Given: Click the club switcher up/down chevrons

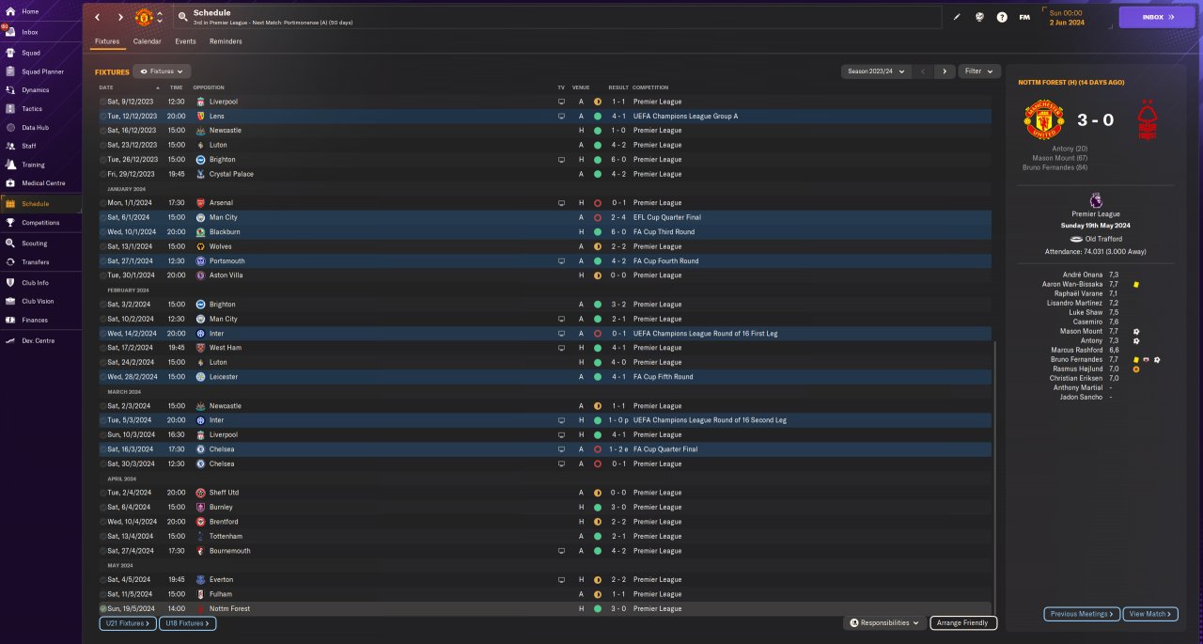Looking at the screenshot, I should (x=160, y=17).
